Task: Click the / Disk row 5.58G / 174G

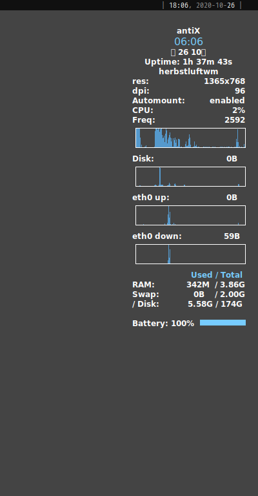Action: click(187, 304)
